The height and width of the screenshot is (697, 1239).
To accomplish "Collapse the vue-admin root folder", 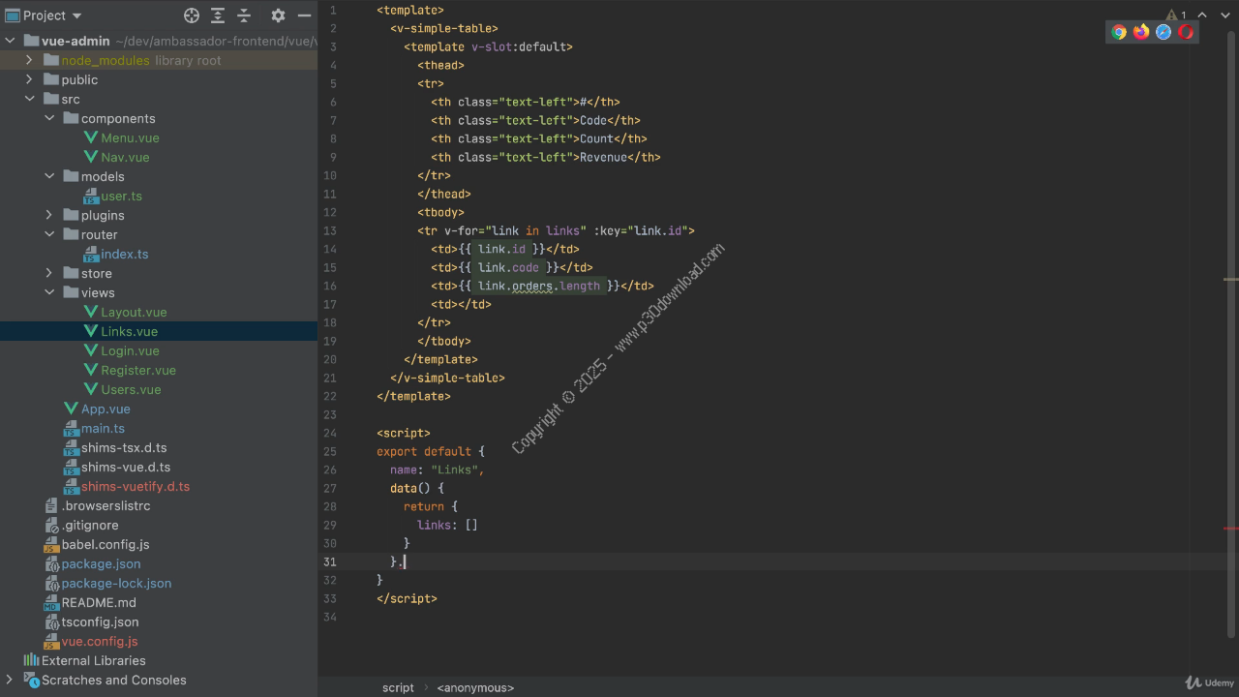I will pyautogui.click(x=11, y=41).
